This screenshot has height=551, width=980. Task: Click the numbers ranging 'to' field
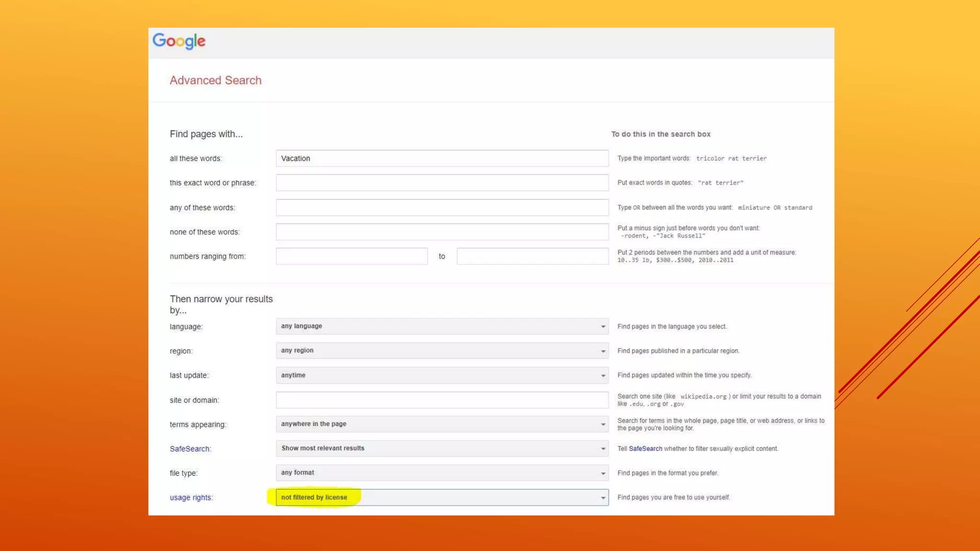tap(532, 256)
